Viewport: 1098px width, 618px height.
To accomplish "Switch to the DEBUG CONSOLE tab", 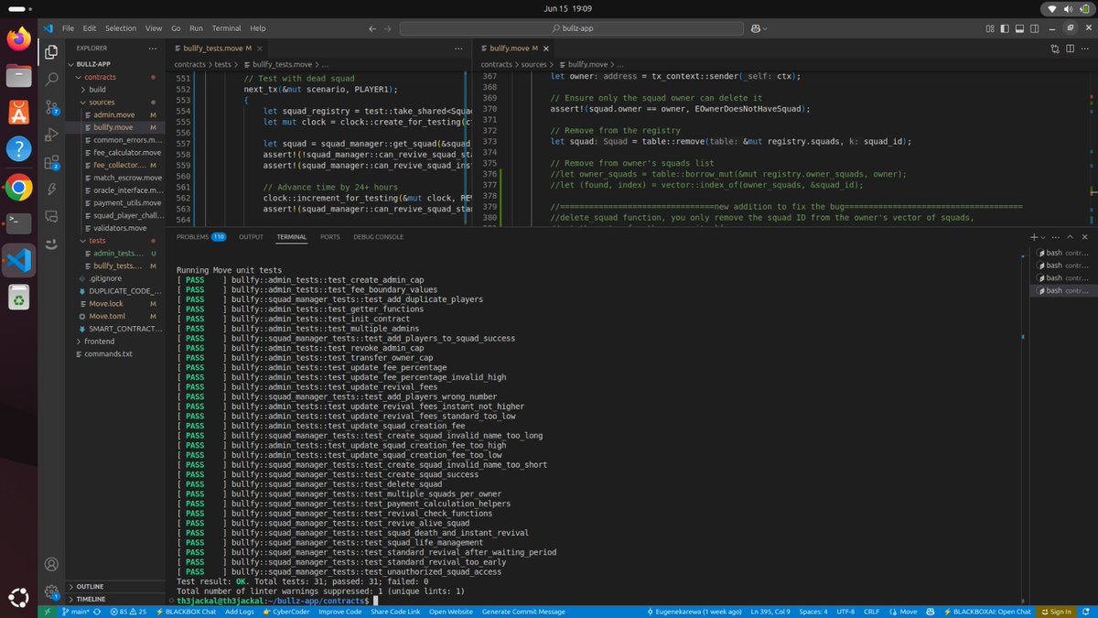I will point(378,236).
